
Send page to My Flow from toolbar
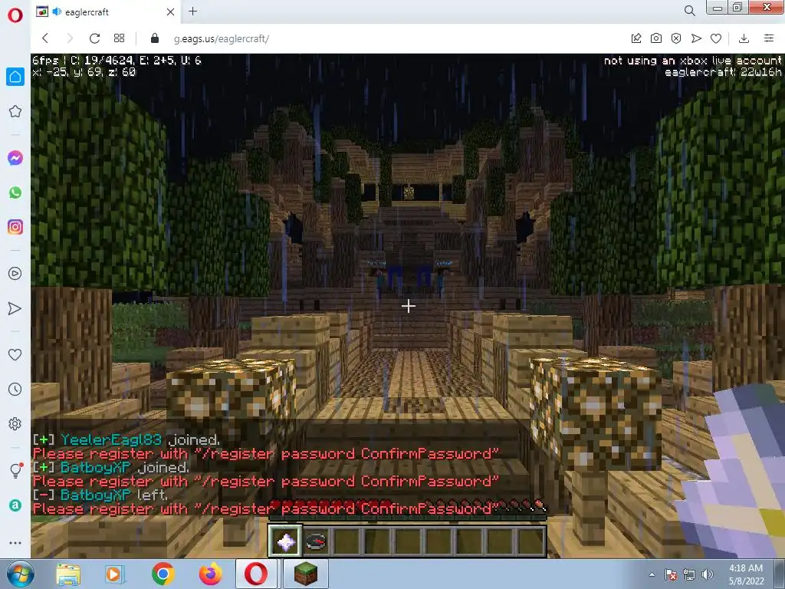696,38
